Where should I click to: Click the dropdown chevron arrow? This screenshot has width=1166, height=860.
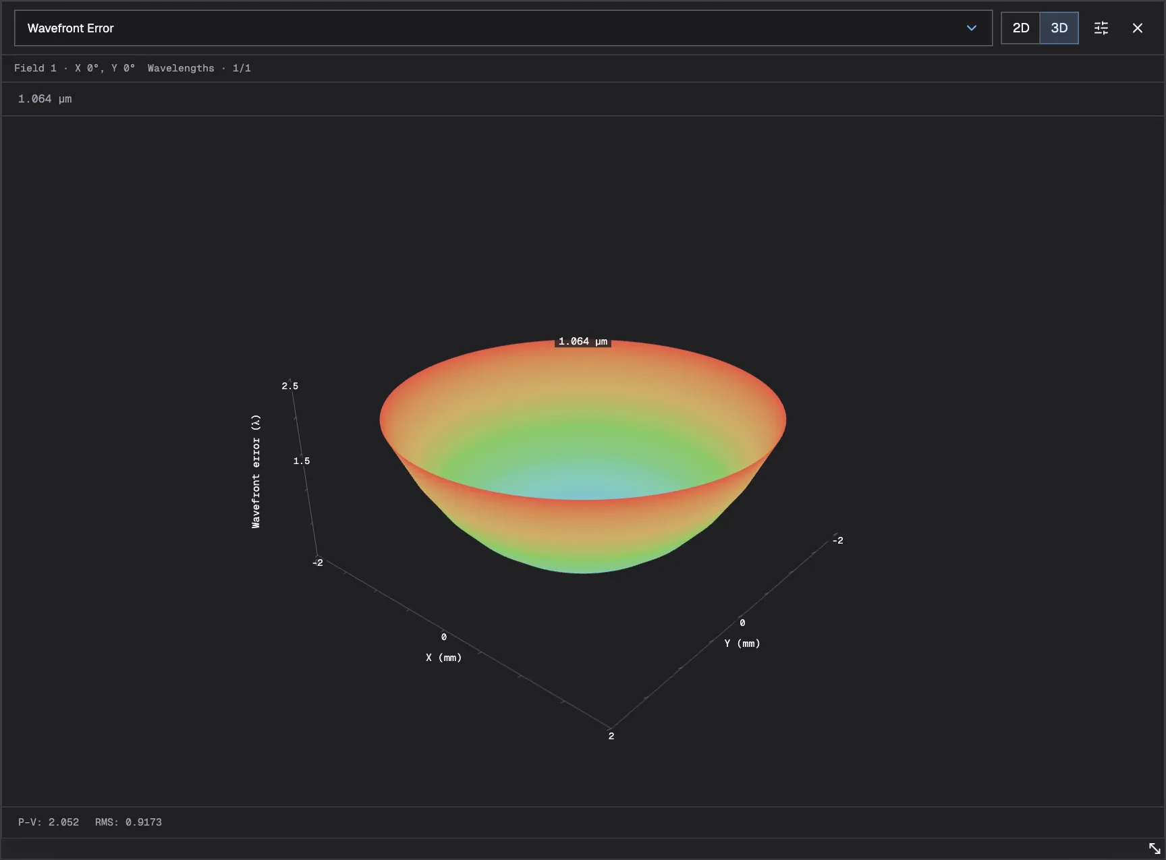[972, 28]
